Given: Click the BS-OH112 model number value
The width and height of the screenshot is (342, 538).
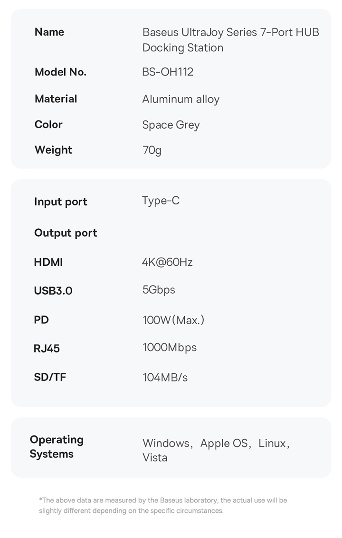Looking at the screenshot, I should tap(168, 72).
